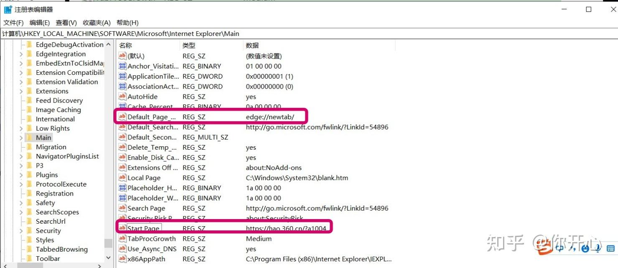Click the data value edge://newtab/

tap(270, 117)
